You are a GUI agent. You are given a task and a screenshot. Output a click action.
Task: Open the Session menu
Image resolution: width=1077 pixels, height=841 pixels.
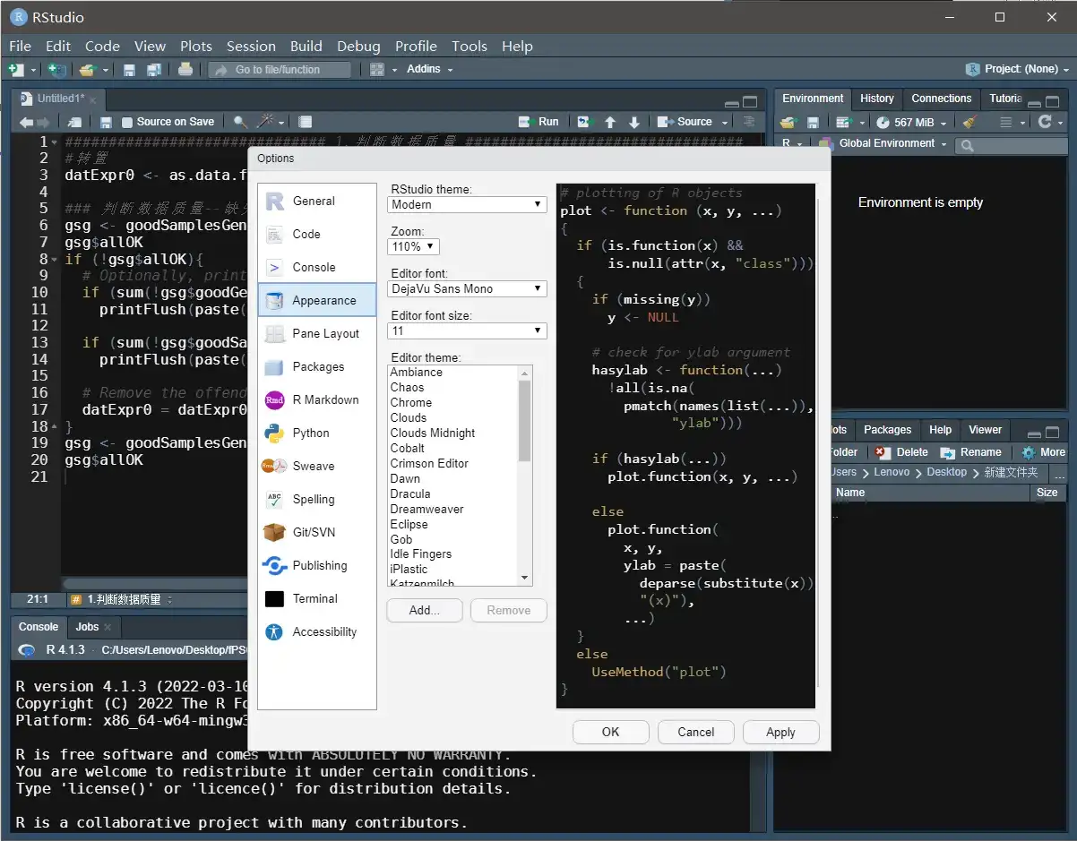(251, 46)
